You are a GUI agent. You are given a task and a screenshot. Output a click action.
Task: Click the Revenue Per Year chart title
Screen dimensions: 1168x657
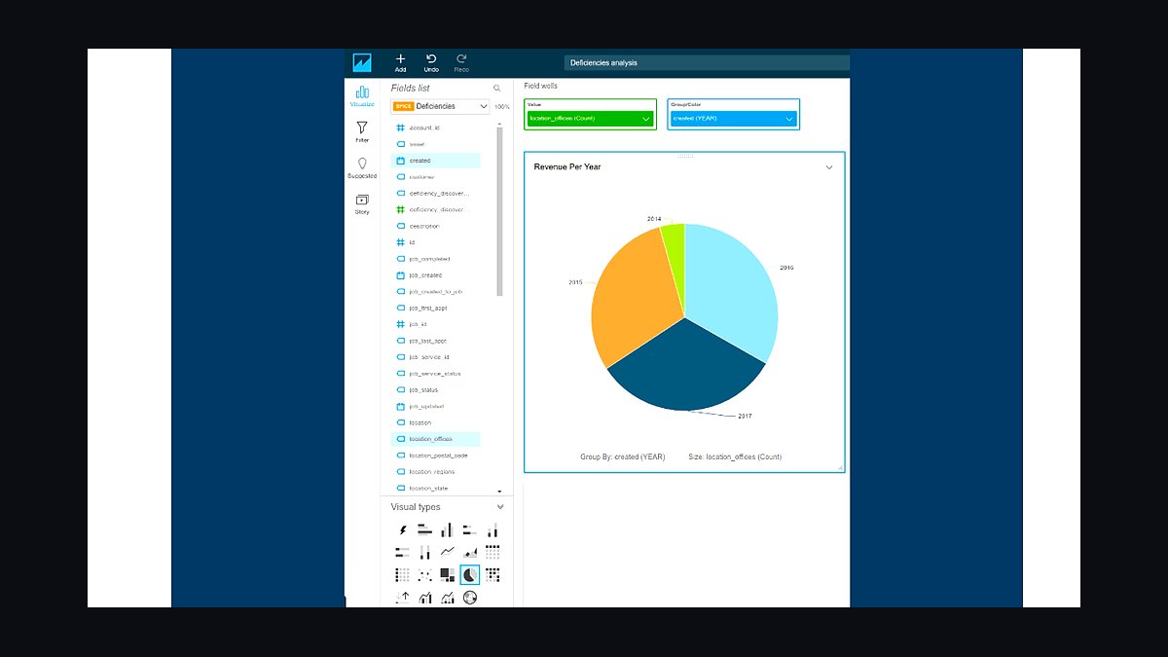coord(567,166)
